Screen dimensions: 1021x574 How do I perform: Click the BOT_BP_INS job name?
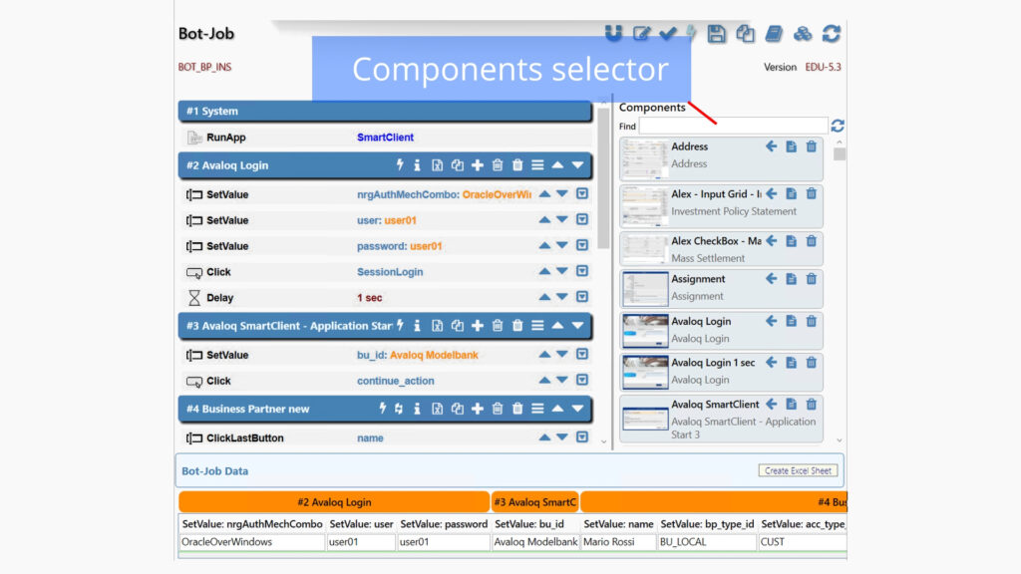click(204, 67)
